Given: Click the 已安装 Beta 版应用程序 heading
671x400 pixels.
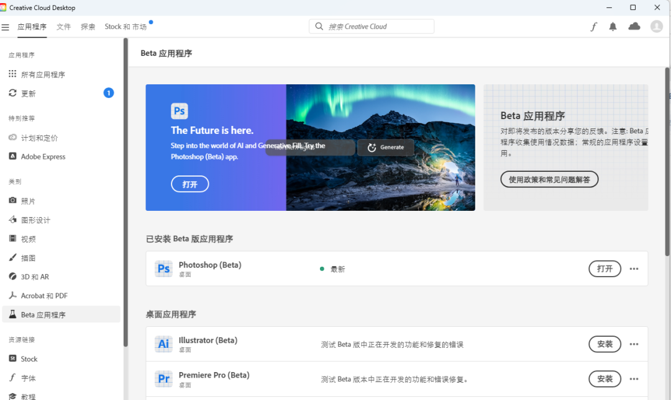Looking at the screenshot, I should click(189, 239).
